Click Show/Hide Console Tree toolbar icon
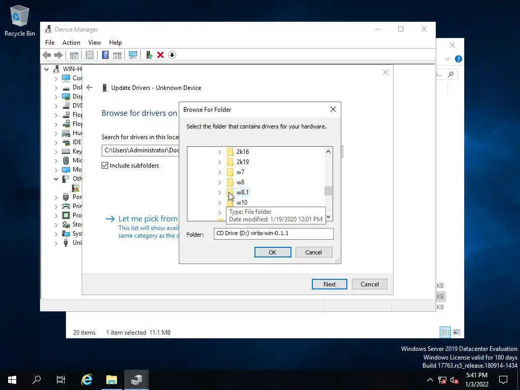 (x=74, y=55)
